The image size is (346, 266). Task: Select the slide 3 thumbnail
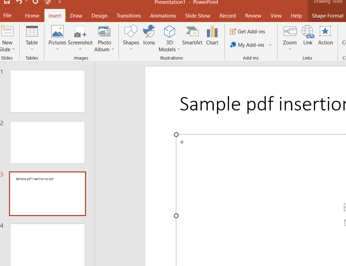[x=47, y=194]
